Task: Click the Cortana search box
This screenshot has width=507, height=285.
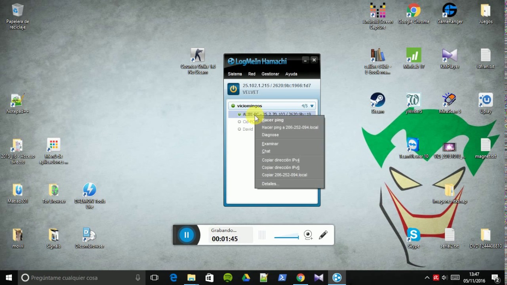Action: tap(82, 278)
